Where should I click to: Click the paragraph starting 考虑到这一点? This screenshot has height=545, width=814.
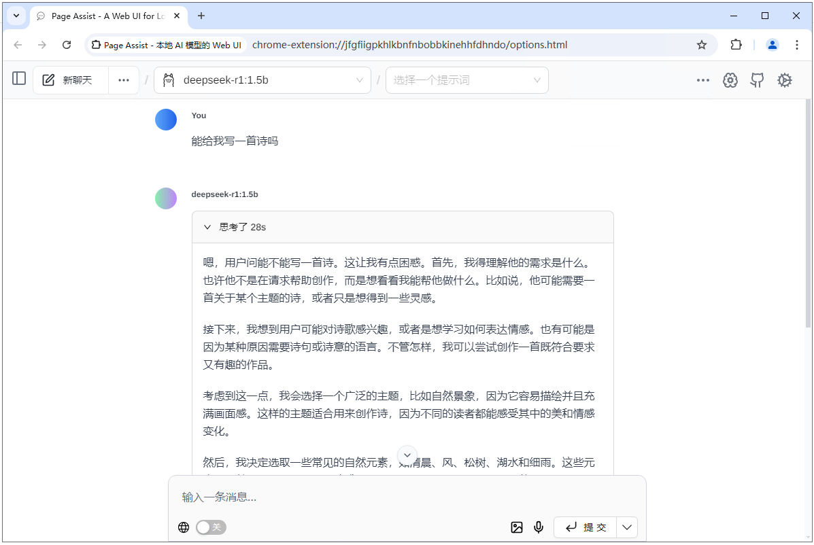pyautogui.click(x=398, y=413)
